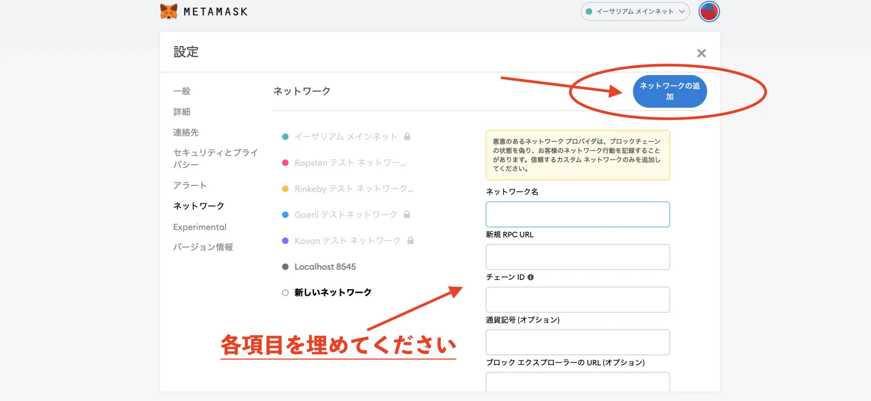Click the ネットワークの追加 button
This screenshot has width=871, height=401.
tap(670, 91)
